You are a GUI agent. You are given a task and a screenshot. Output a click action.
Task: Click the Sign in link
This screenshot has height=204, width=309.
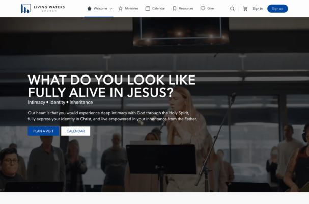[x=258, y=9]
